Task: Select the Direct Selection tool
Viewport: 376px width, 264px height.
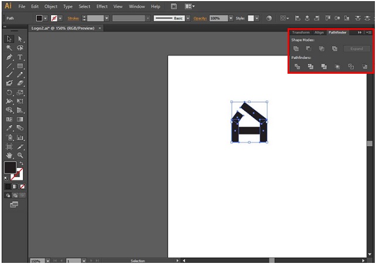Action: [x=20, y=39]
